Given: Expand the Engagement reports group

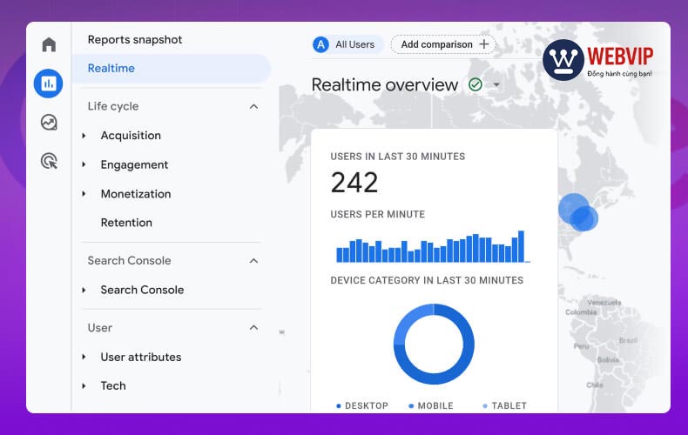Looking at the screenshot, I should (84, 164).
